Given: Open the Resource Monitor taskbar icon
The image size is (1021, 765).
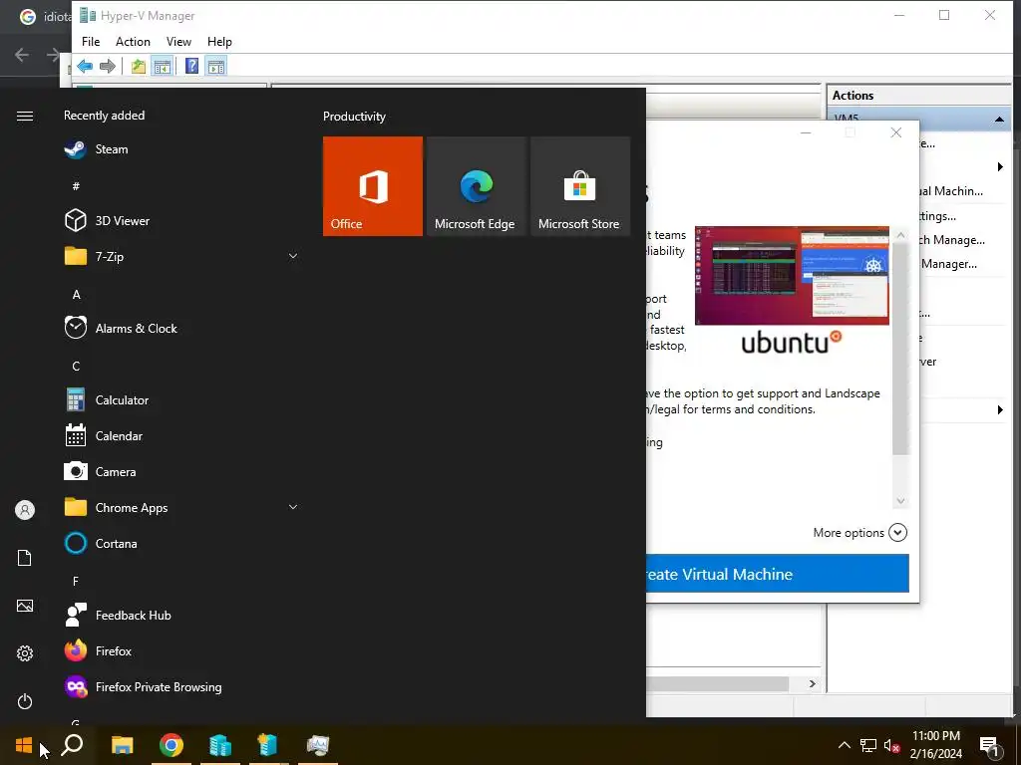Looking at the screenshot, I should click(318, 745).
